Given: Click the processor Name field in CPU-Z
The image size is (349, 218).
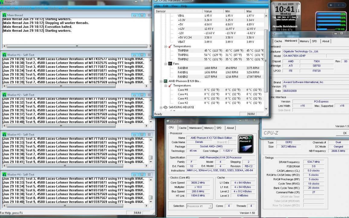Looking at the screenshot, I should [x=211, y=138].
